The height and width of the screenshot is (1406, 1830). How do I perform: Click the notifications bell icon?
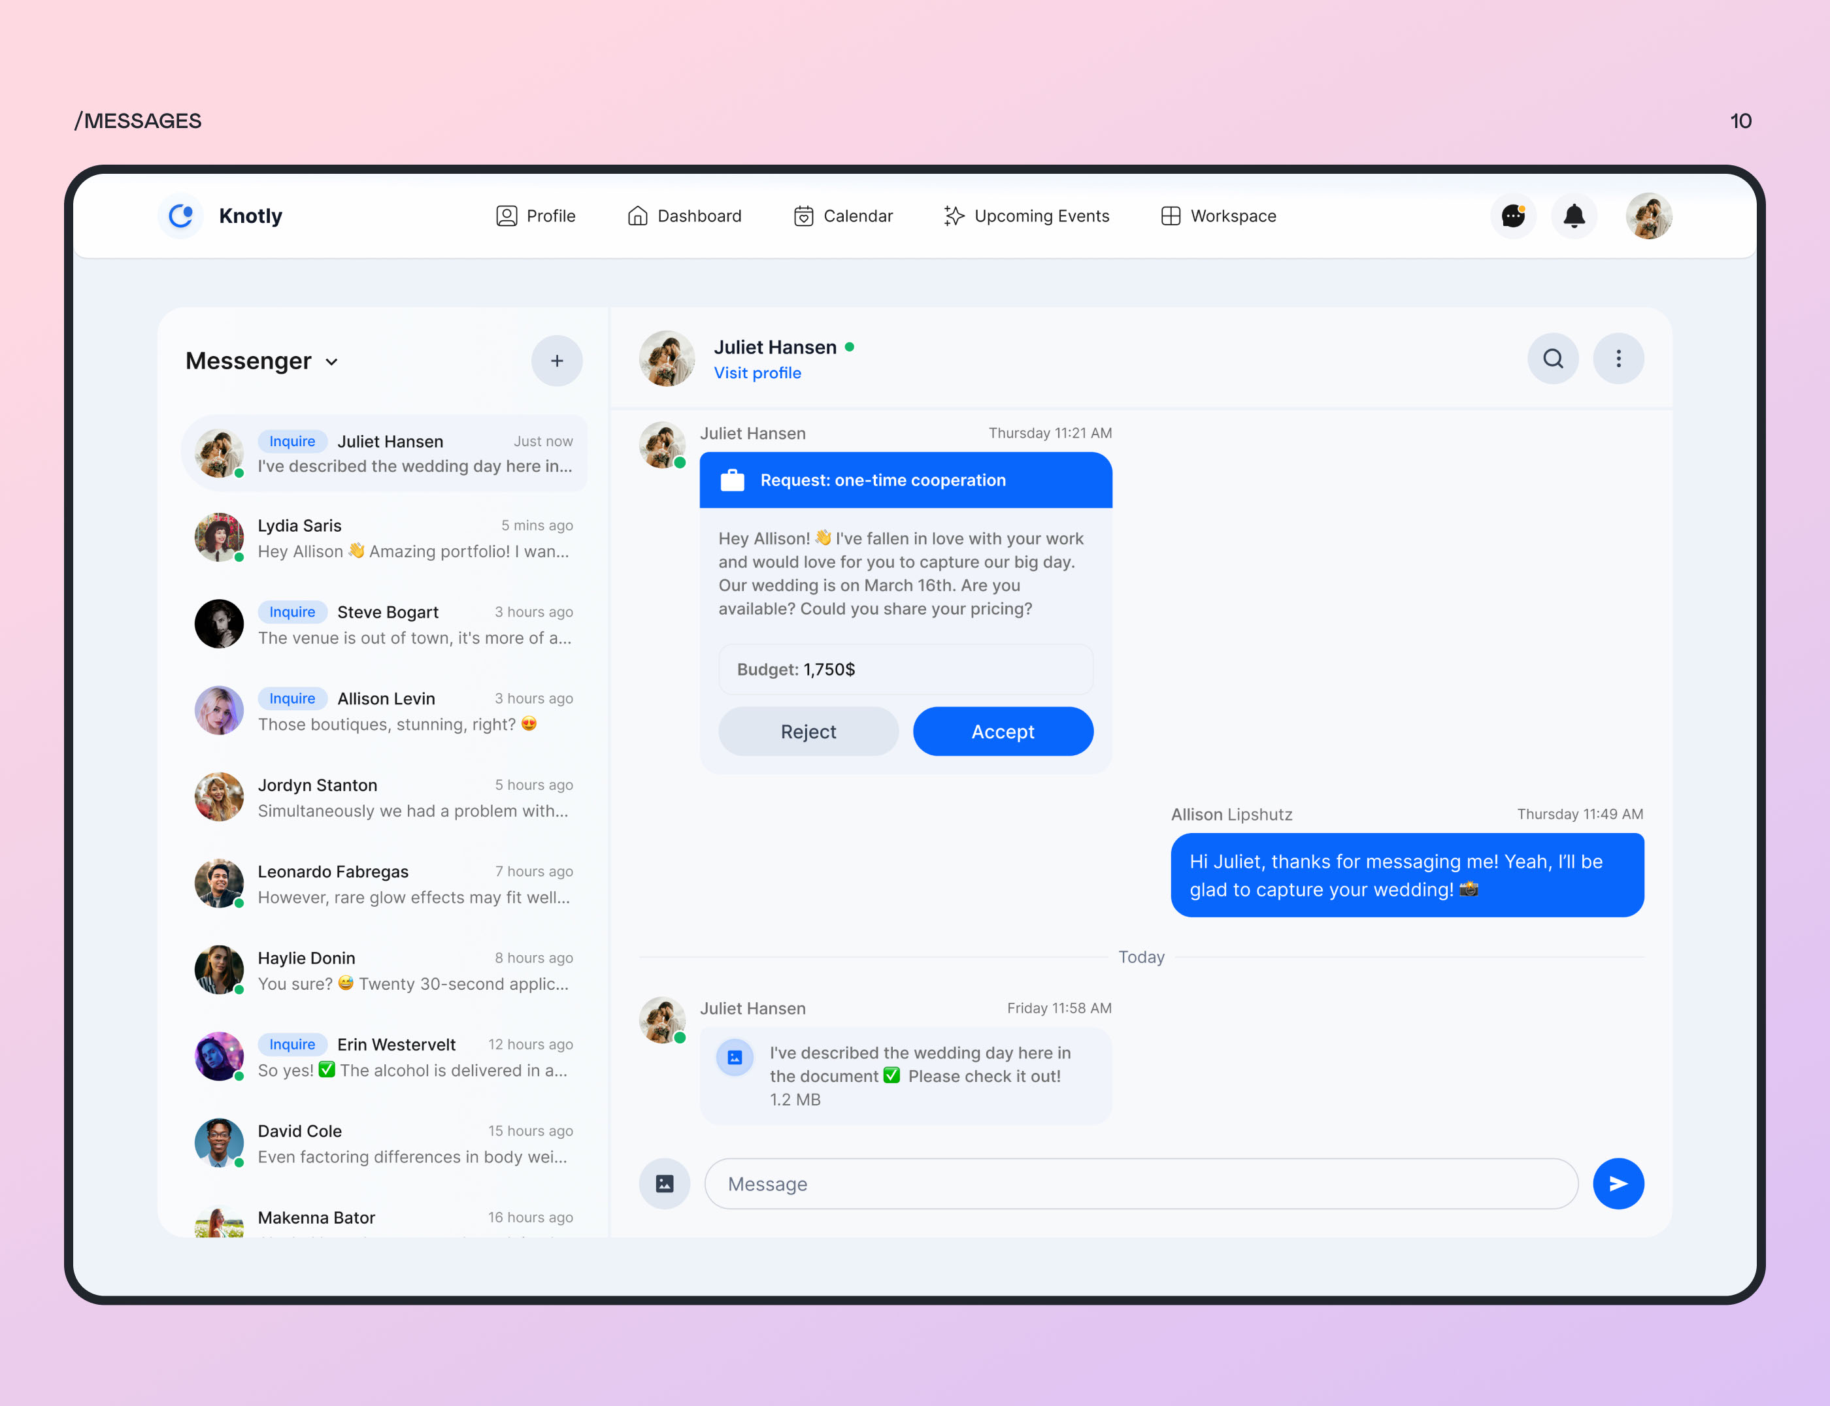[x=1576, y=216]
